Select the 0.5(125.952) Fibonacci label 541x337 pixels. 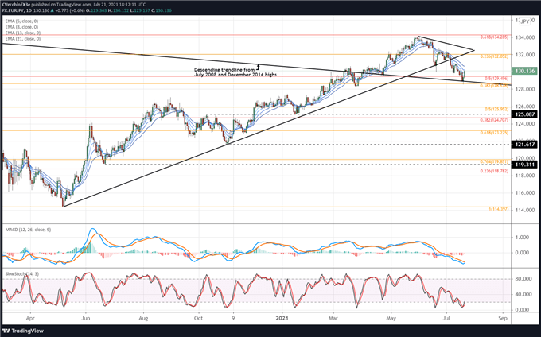496,109
